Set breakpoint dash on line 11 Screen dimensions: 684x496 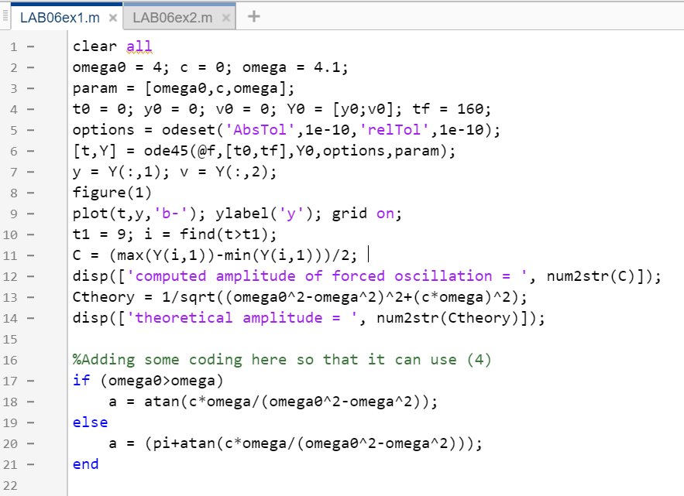[30, 255]
